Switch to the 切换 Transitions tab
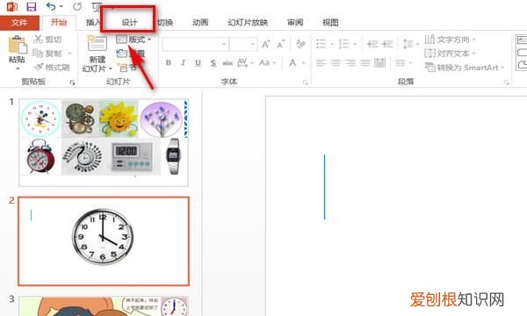527x316 pixels. click(x=165, y=23)
